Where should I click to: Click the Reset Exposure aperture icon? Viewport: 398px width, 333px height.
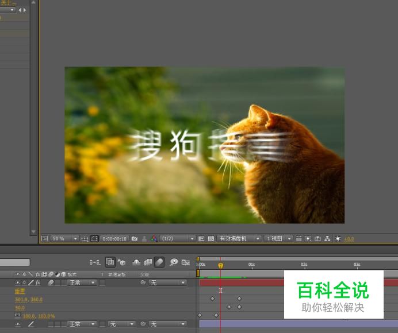[338, 238]
